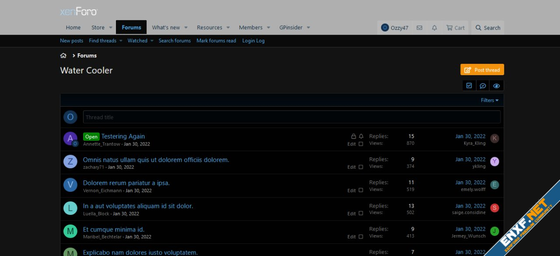Click Annette_Trantow's avatar on first thread
This screenshot has height=256, width=560.
(x=70, y=138)
